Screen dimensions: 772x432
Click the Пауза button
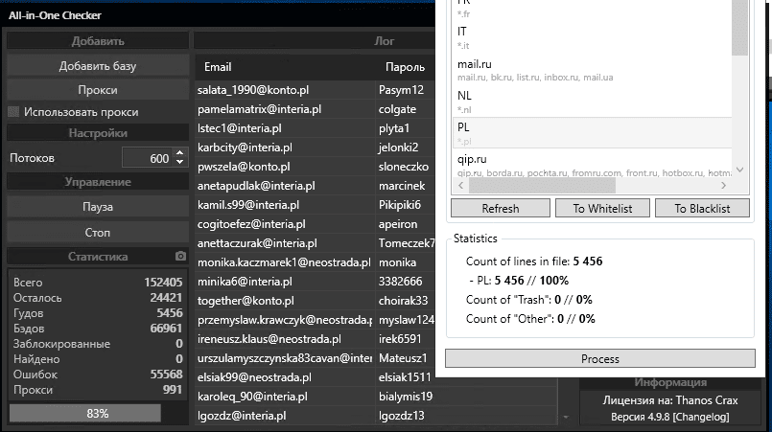click(x=98, y=207)
